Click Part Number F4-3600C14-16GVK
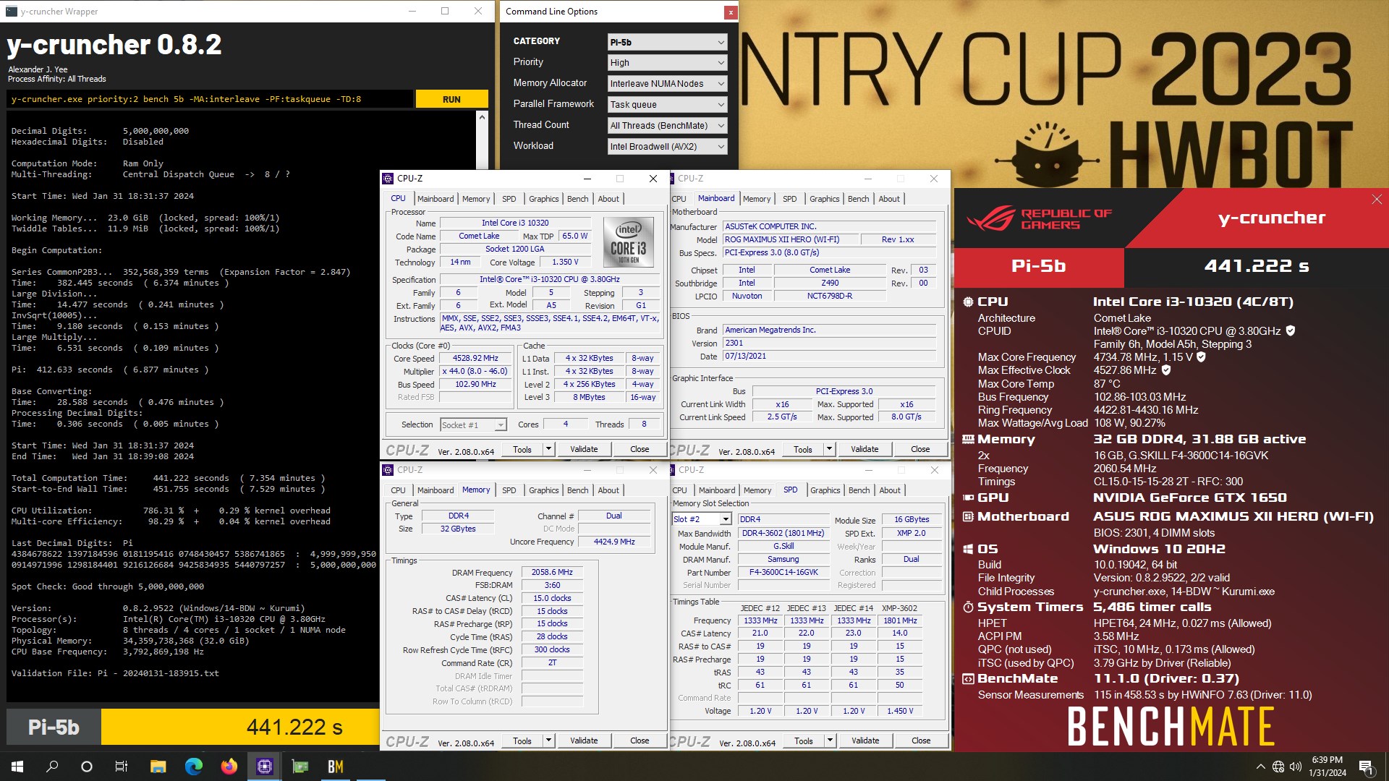The height and width of the screenshot is (781, 1389). pyautogui.click(x=783, y=573)
